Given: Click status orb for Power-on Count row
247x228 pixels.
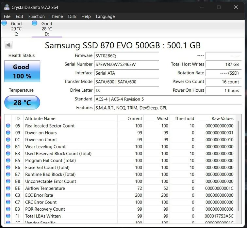Looking at the screenshot, I should 8,140.
